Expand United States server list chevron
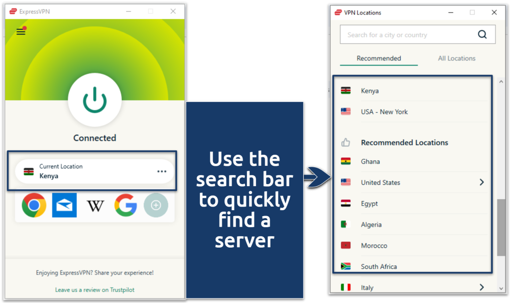The height and width of the screenshot is (303, 511). click(x=482, y=182)
